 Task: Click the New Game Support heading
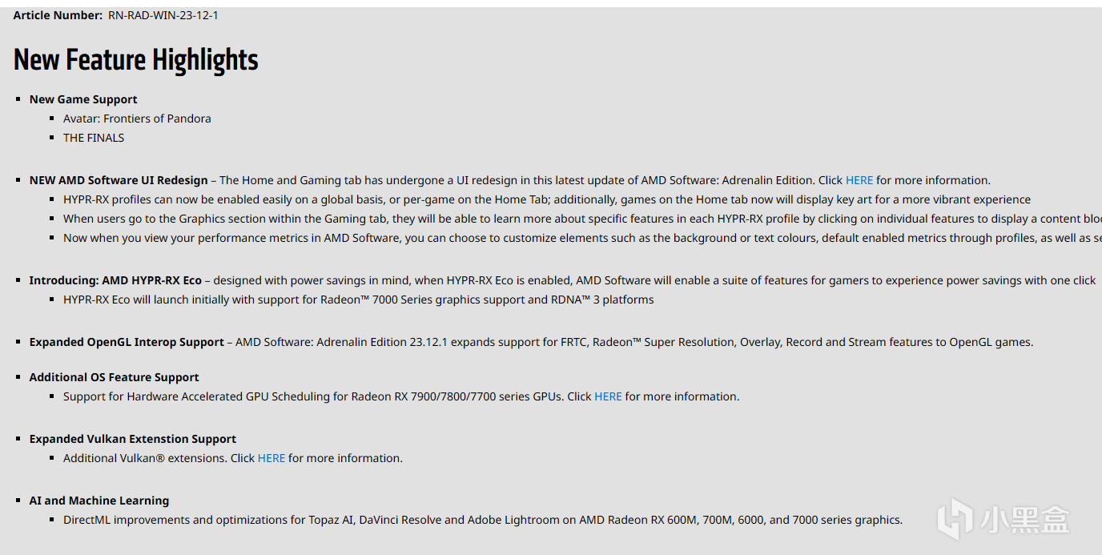coord(83,99)
